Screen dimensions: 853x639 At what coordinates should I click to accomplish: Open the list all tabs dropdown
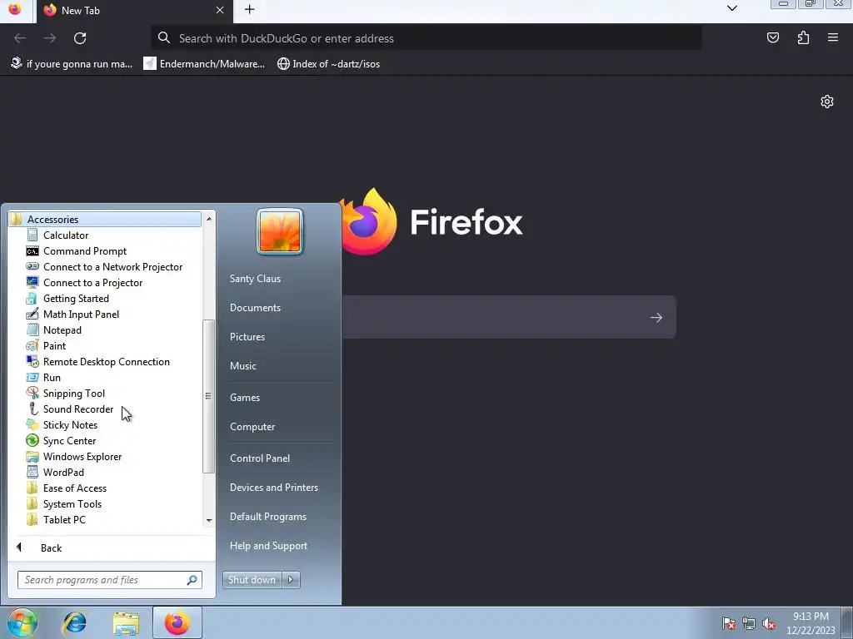click(x=731, y=8)
